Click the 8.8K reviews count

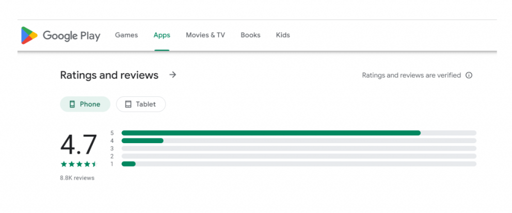tap(77, 178)
